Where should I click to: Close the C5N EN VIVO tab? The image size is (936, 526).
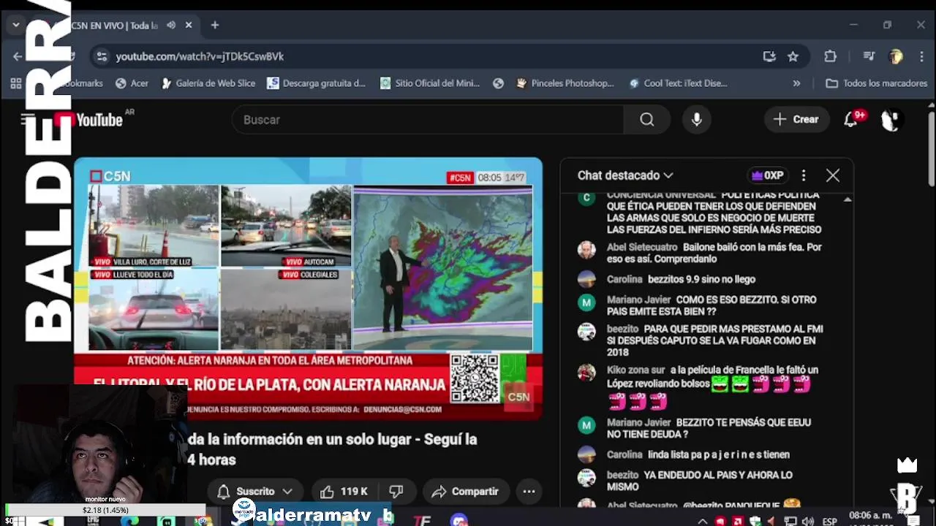click(x=189, y=25)
